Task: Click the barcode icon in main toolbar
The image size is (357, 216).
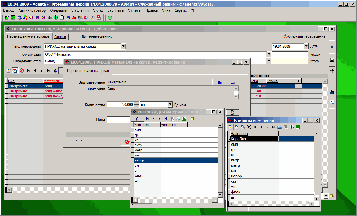Action: tap(68, 18)
